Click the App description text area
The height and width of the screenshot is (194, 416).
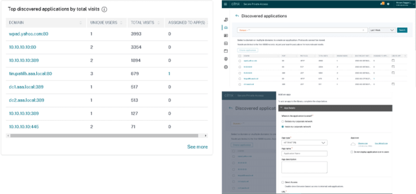coord(304,167)
